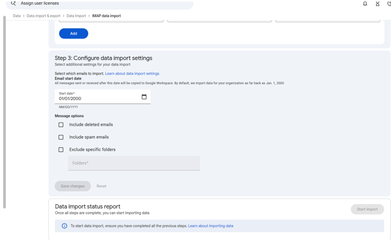Click the Data import status report heading
391x241 pixels.
pyautogui.click(x=87, y=207)
